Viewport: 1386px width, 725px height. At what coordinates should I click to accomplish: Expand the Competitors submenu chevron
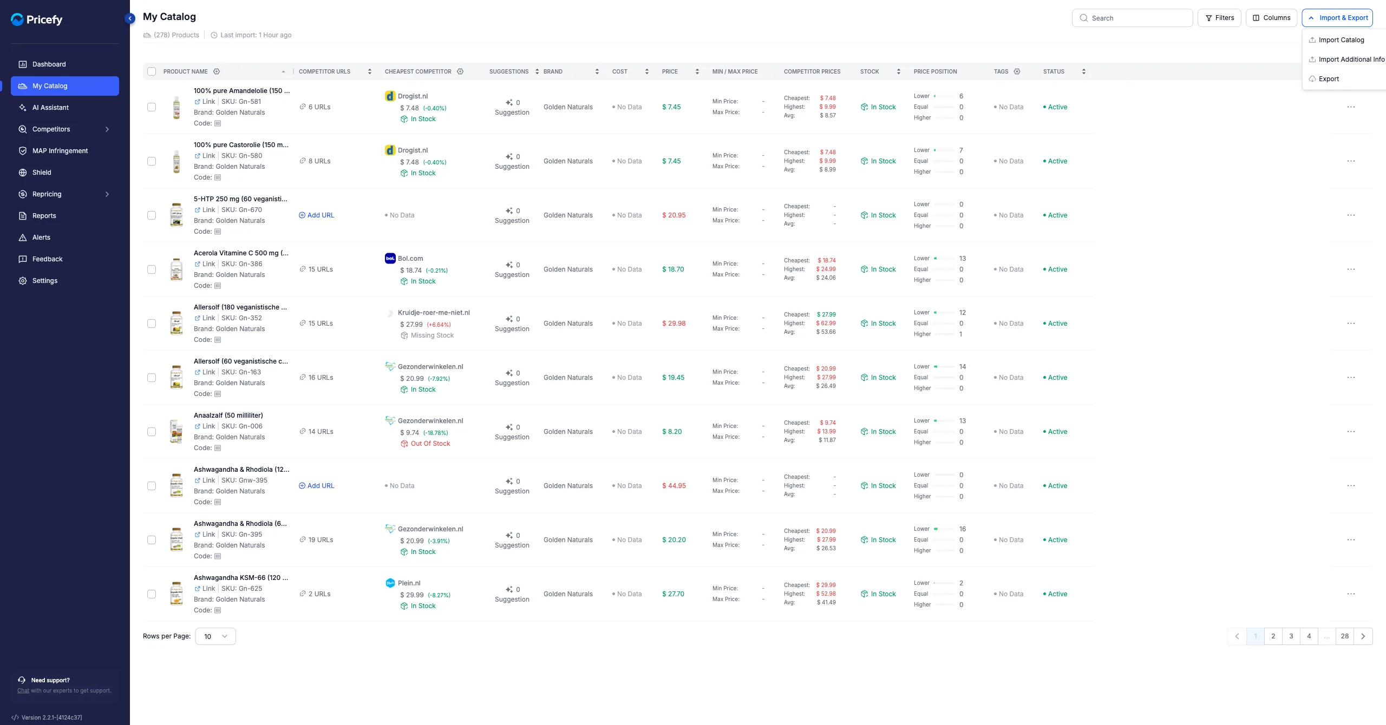(107, 129)
